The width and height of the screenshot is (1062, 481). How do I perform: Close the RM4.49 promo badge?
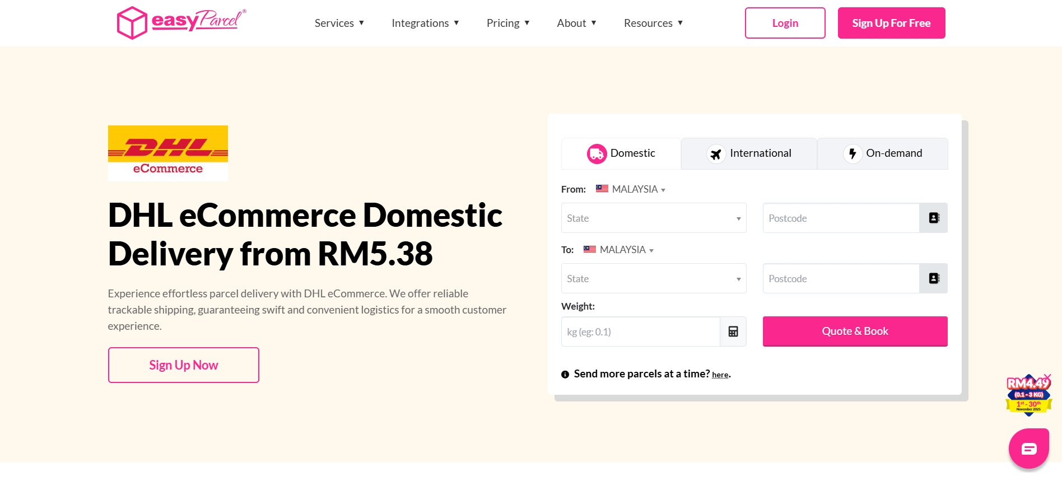click(1047, 377)
